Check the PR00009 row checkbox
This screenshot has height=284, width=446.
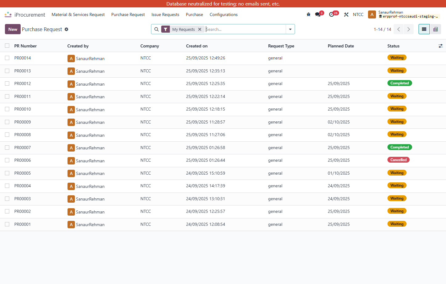(7, 122)
